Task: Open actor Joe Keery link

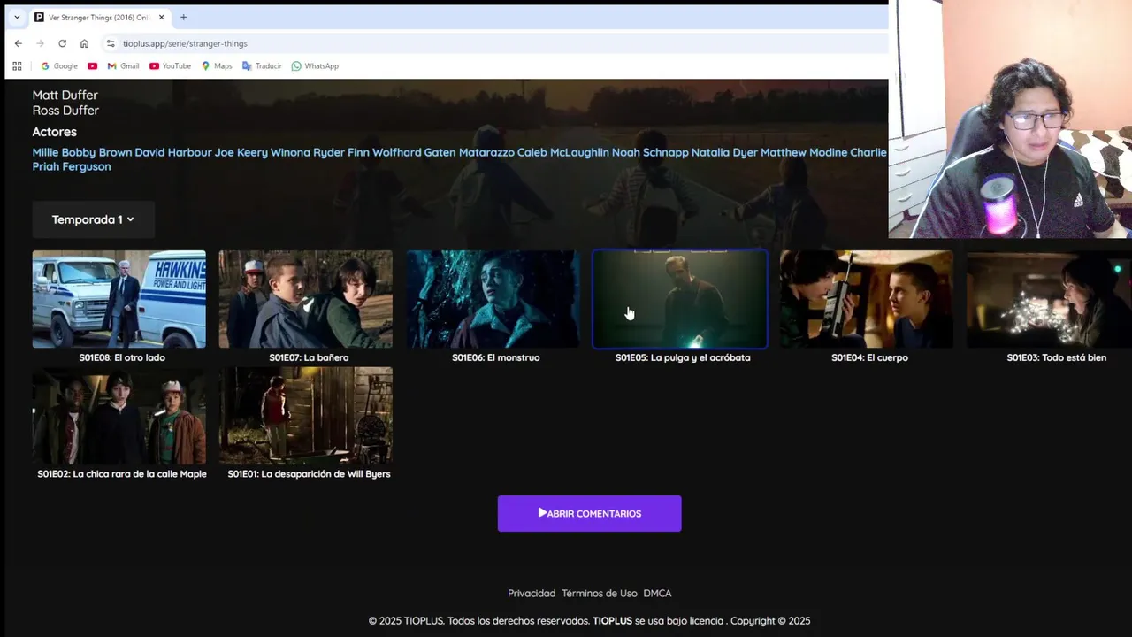Action: point(241,152)
